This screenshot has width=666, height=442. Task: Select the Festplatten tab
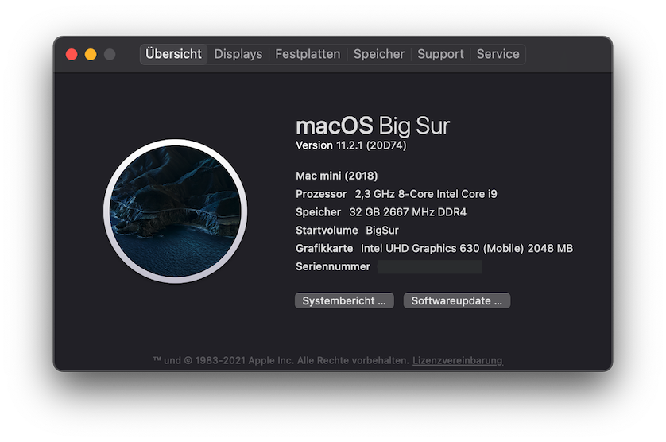tap(308, 54)
